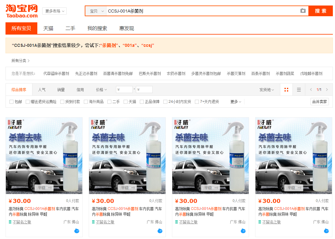Screen dimensions: 335x239
Task: Open the third product's image
Action: point(210,156)
